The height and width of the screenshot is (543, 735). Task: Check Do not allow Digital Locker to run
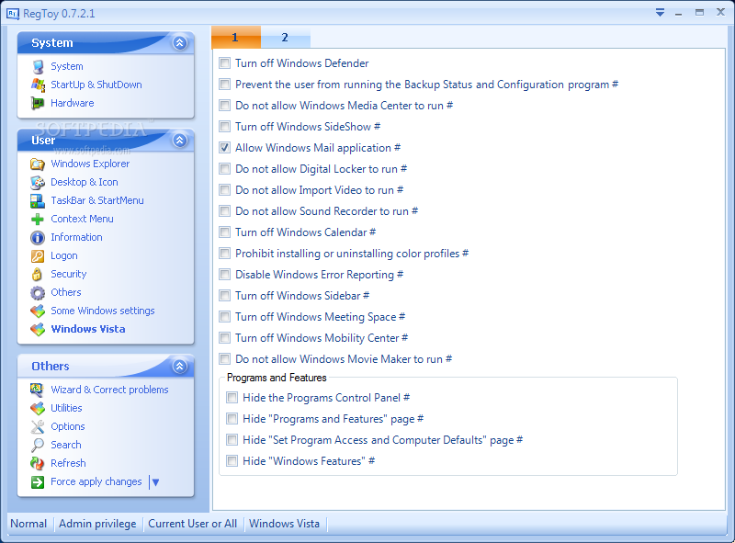click(x=225, y=168)
